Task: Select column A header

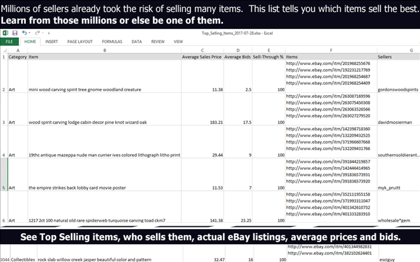Action: (18, 50)
